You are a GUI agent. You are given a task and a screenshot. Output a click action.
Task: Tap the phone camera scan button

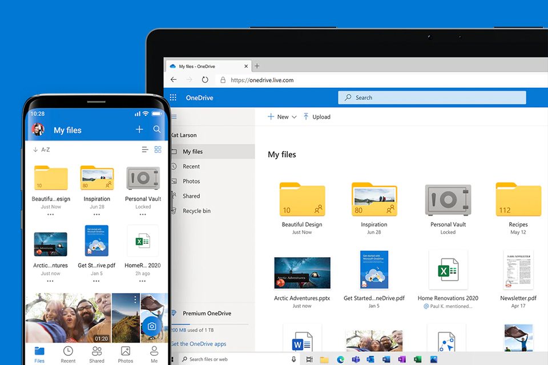click(152, 326)
